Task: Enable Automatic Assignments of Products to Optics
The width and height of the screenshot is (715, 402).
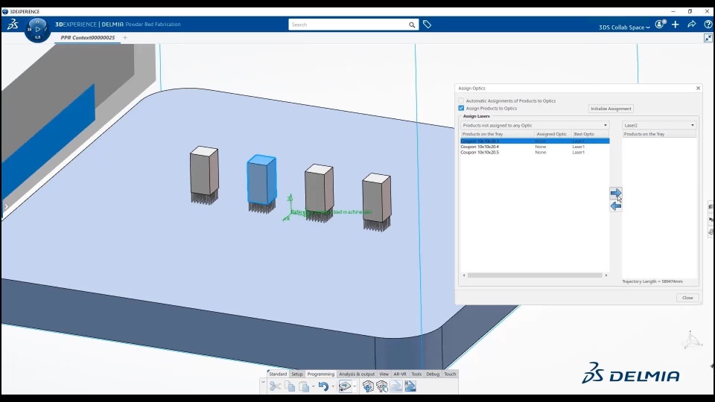Action: (461, 100)
